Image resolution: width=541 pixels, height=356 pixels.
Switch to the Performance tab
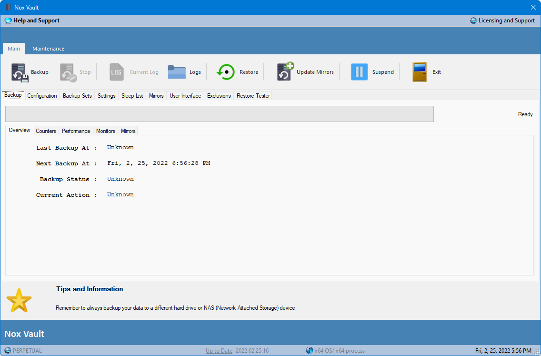tap(76, 131)
